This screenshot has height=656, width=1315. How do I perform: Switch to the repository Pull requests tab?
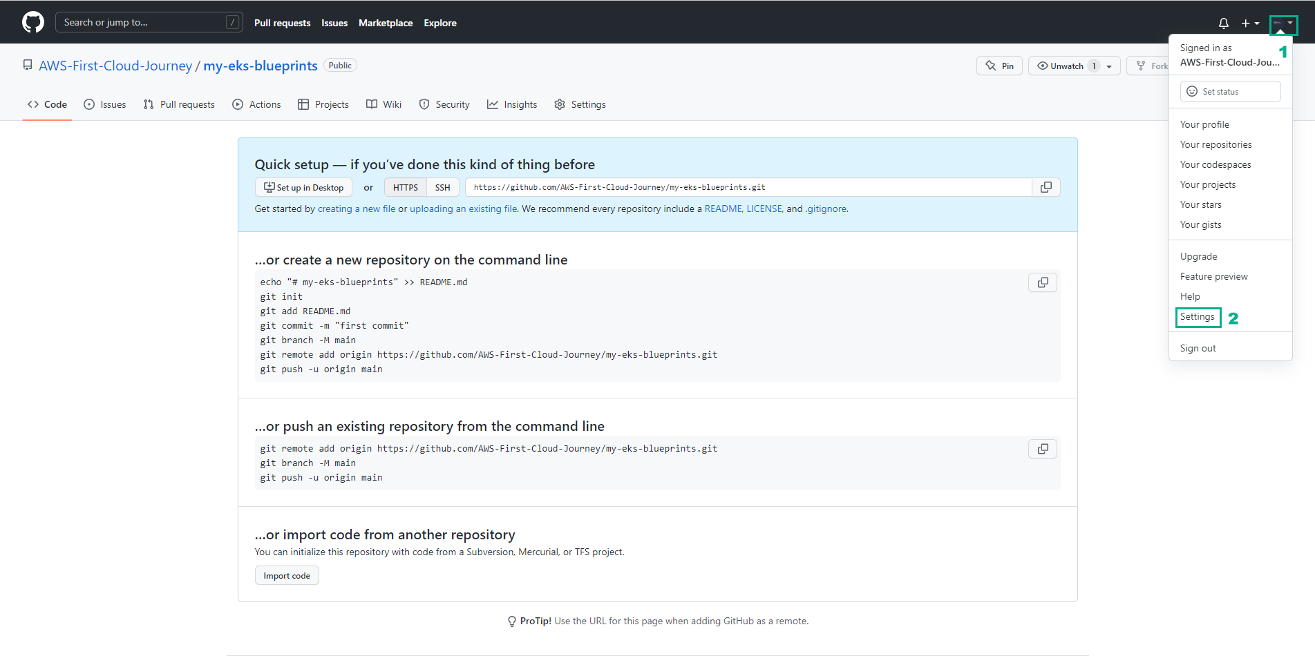click(x=179, y=104)
